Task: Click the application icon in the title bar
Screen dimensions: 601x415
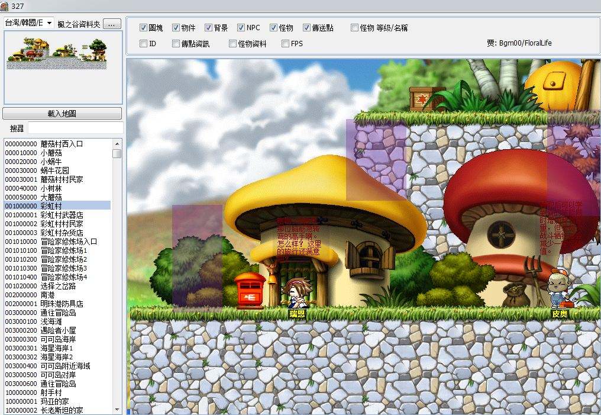Action: (5, 6)
